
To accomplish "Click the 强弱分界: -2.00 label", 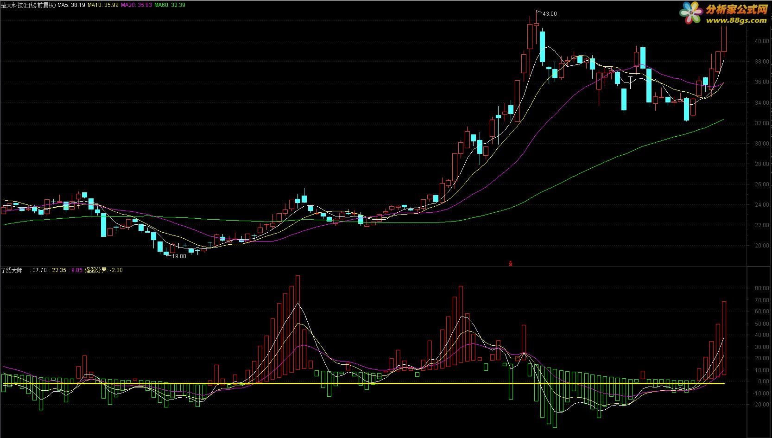I will pos(103,270).
